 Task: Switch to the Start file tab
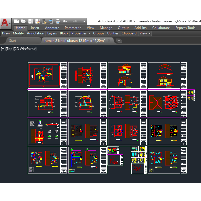[x=13, y=41]
